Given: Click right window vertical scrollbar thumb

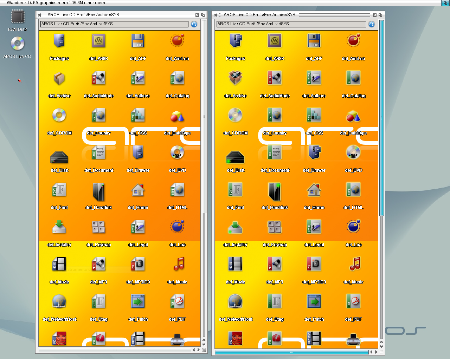Looking at the screenshot, I should pos(381,118).
